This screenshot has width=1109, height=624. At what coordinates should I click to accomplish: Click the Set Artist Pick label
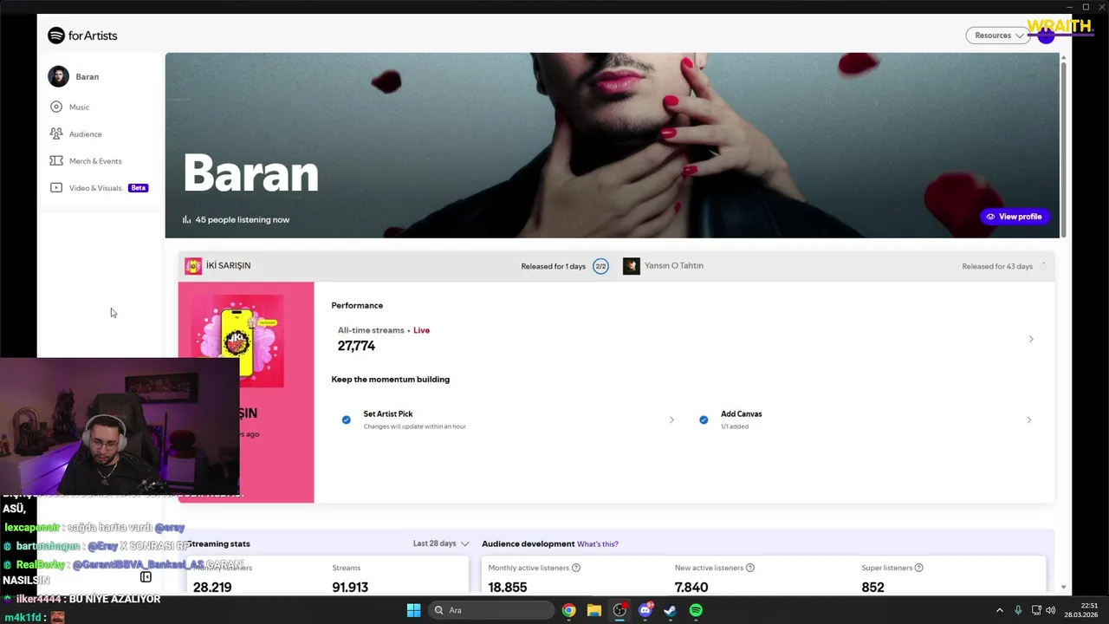click(388, 413)
